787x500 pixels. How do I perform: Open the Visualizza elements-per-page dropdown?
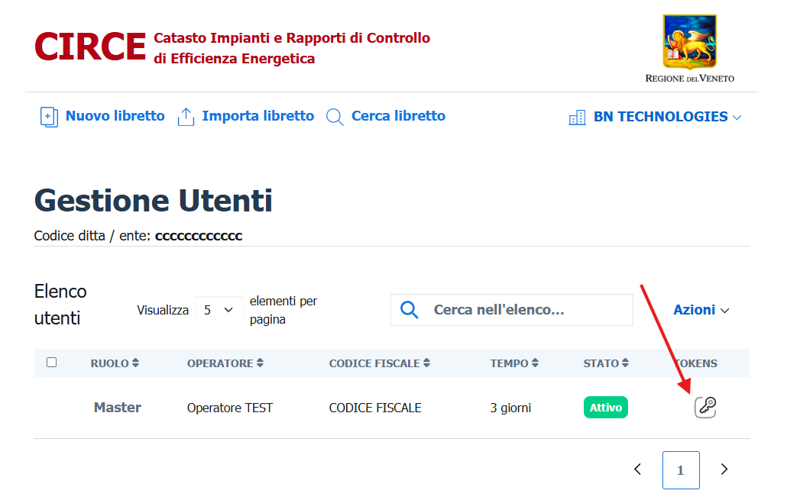coord(218,310)
